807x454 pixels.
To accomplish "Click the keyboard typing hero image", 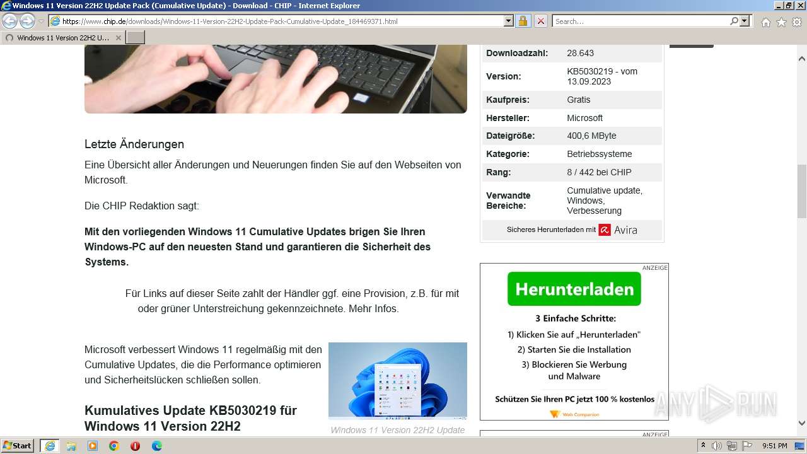I will pos(276,79).
